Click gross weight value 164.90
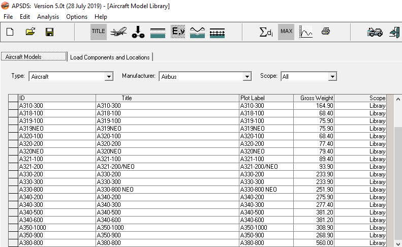The image size is (402, 247). tap(314, 106)
